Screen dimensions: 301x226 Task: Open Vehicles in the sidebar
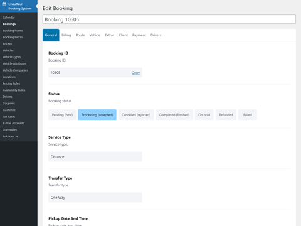pos(8,50)
